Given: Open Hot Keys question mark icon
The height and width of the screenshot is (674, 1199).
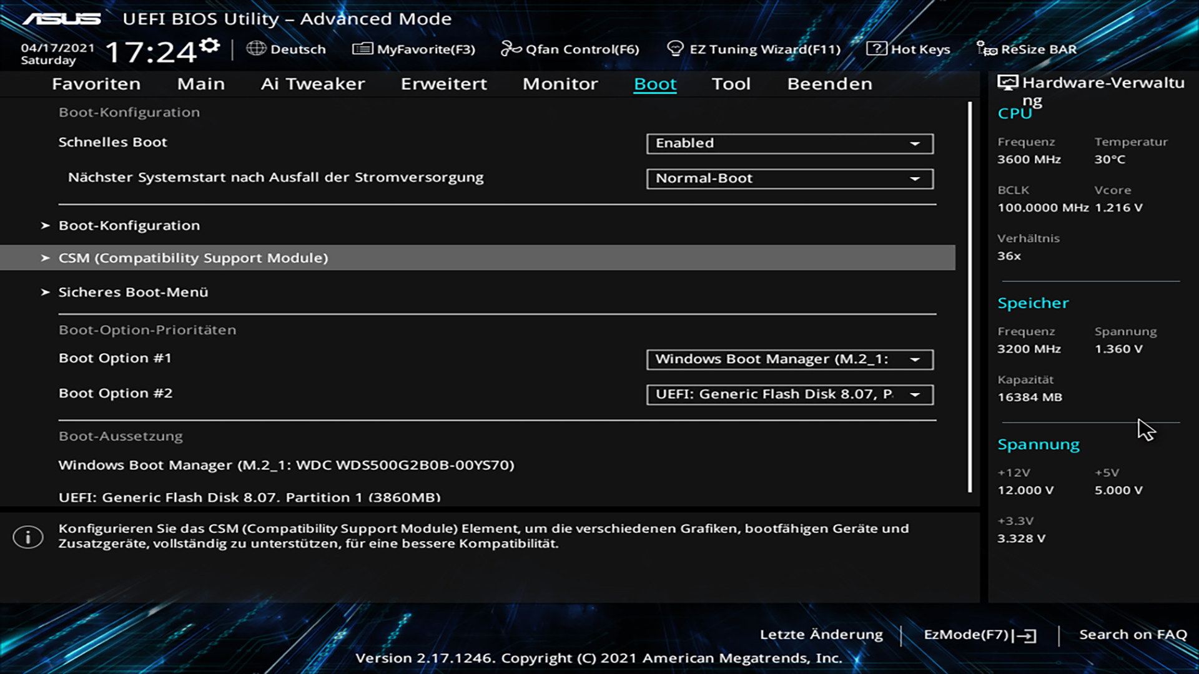Looking at the screenshot, I should tap(876, 49).
